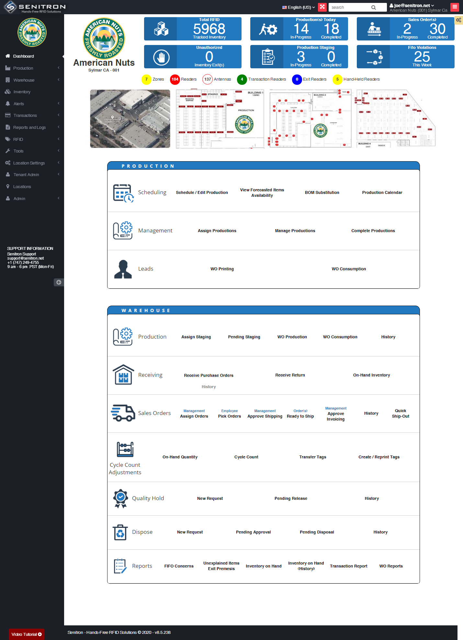Click the Receiving warehouse icon
Screen dimensions: 463x640
123,375
